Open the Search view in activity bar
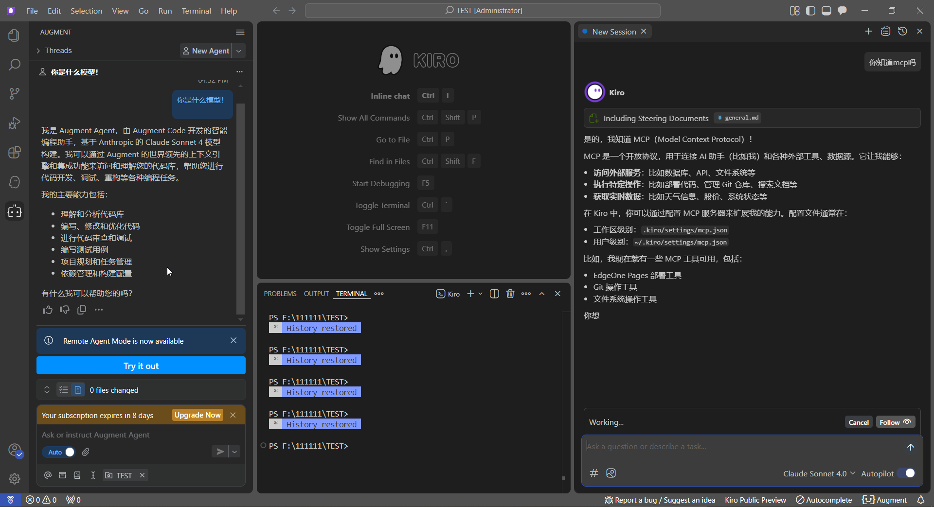Image resolution: width=934 pixels, height=507 pixels. coord(14,65)
